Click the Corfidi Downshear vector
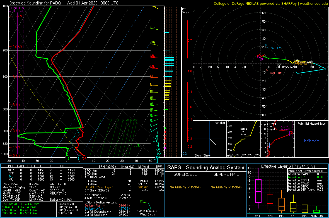 click(108, 212)
